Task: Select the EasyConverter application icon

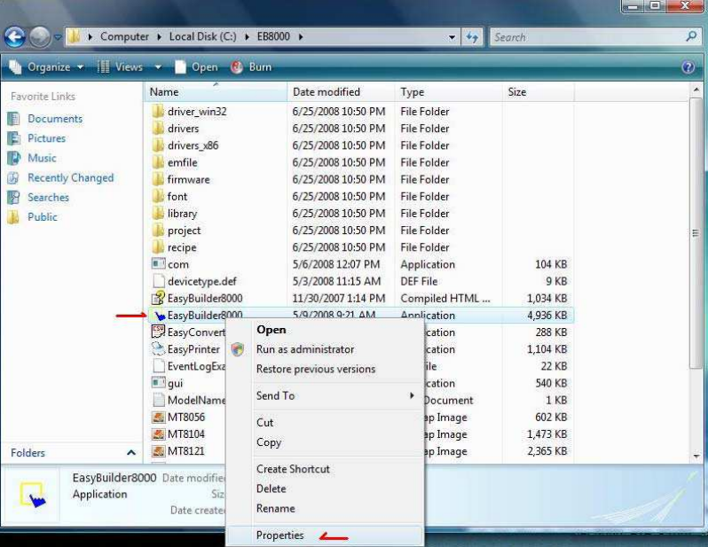Action: 158,332
